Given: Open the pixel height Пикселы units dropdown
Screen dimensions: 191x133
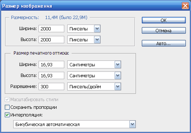Looking at the screenshot, I should pos(84,40).
